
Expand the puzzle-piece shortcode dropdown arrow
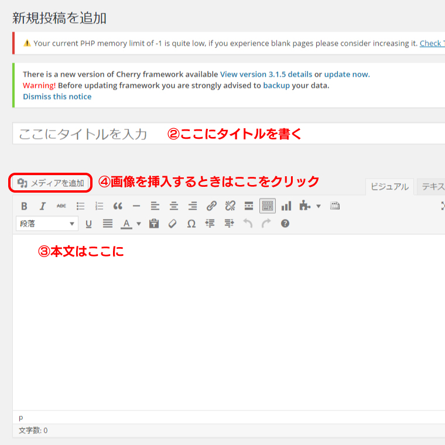coord(319,206)
